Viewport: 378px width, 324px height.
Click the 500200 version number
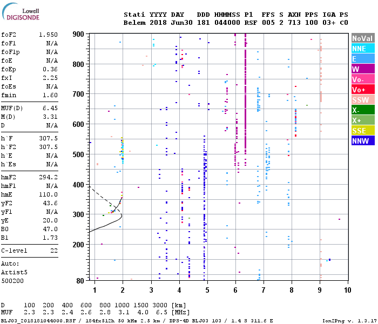pos(12,281)
